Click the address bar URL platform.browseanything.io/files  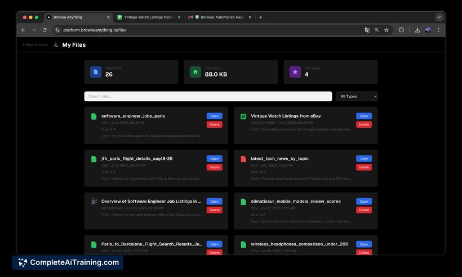point(95,30)
